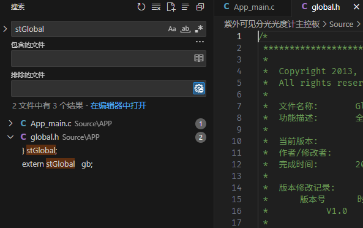Close the global.h tab
The image size is (363, 228).
click(x=356, y=7)
